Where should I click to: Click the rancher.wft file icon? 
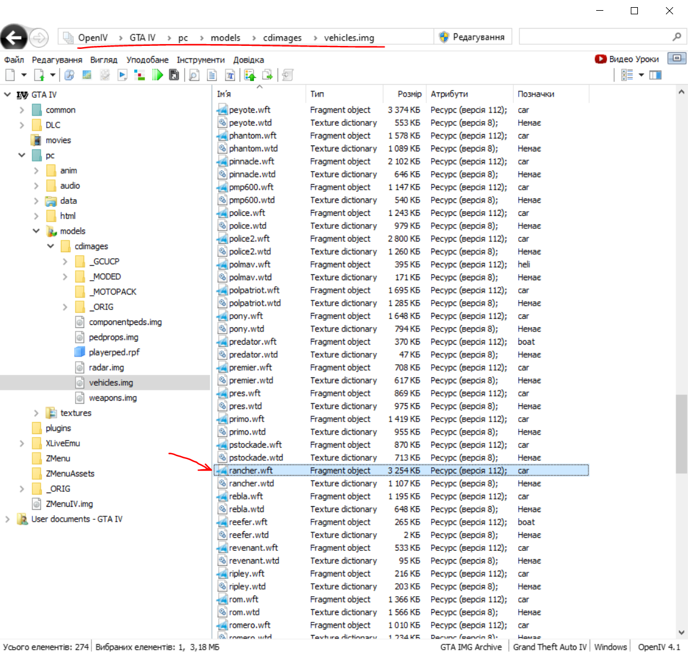pyautogui.click(x=223, y=470)
